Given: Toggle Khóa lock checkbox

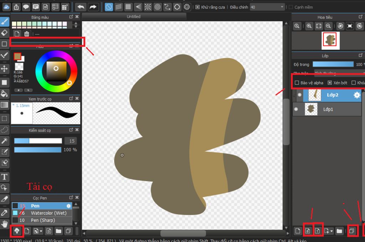Looking at the screenshot, I should click(354, 83).
